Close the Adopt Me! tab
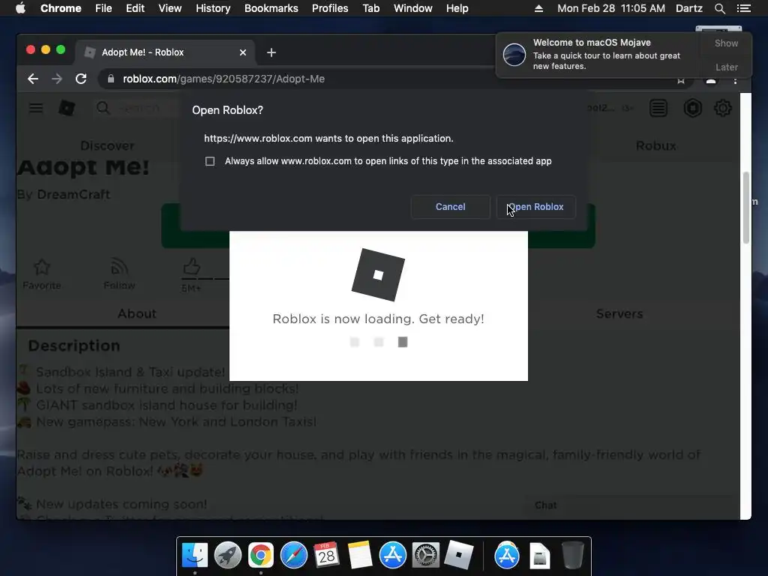This screenshot has width=768, height=576. (243, 52)
